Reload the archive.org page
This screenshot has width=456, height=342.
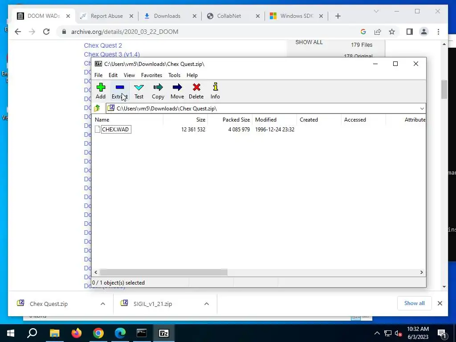tap(46, 32)
